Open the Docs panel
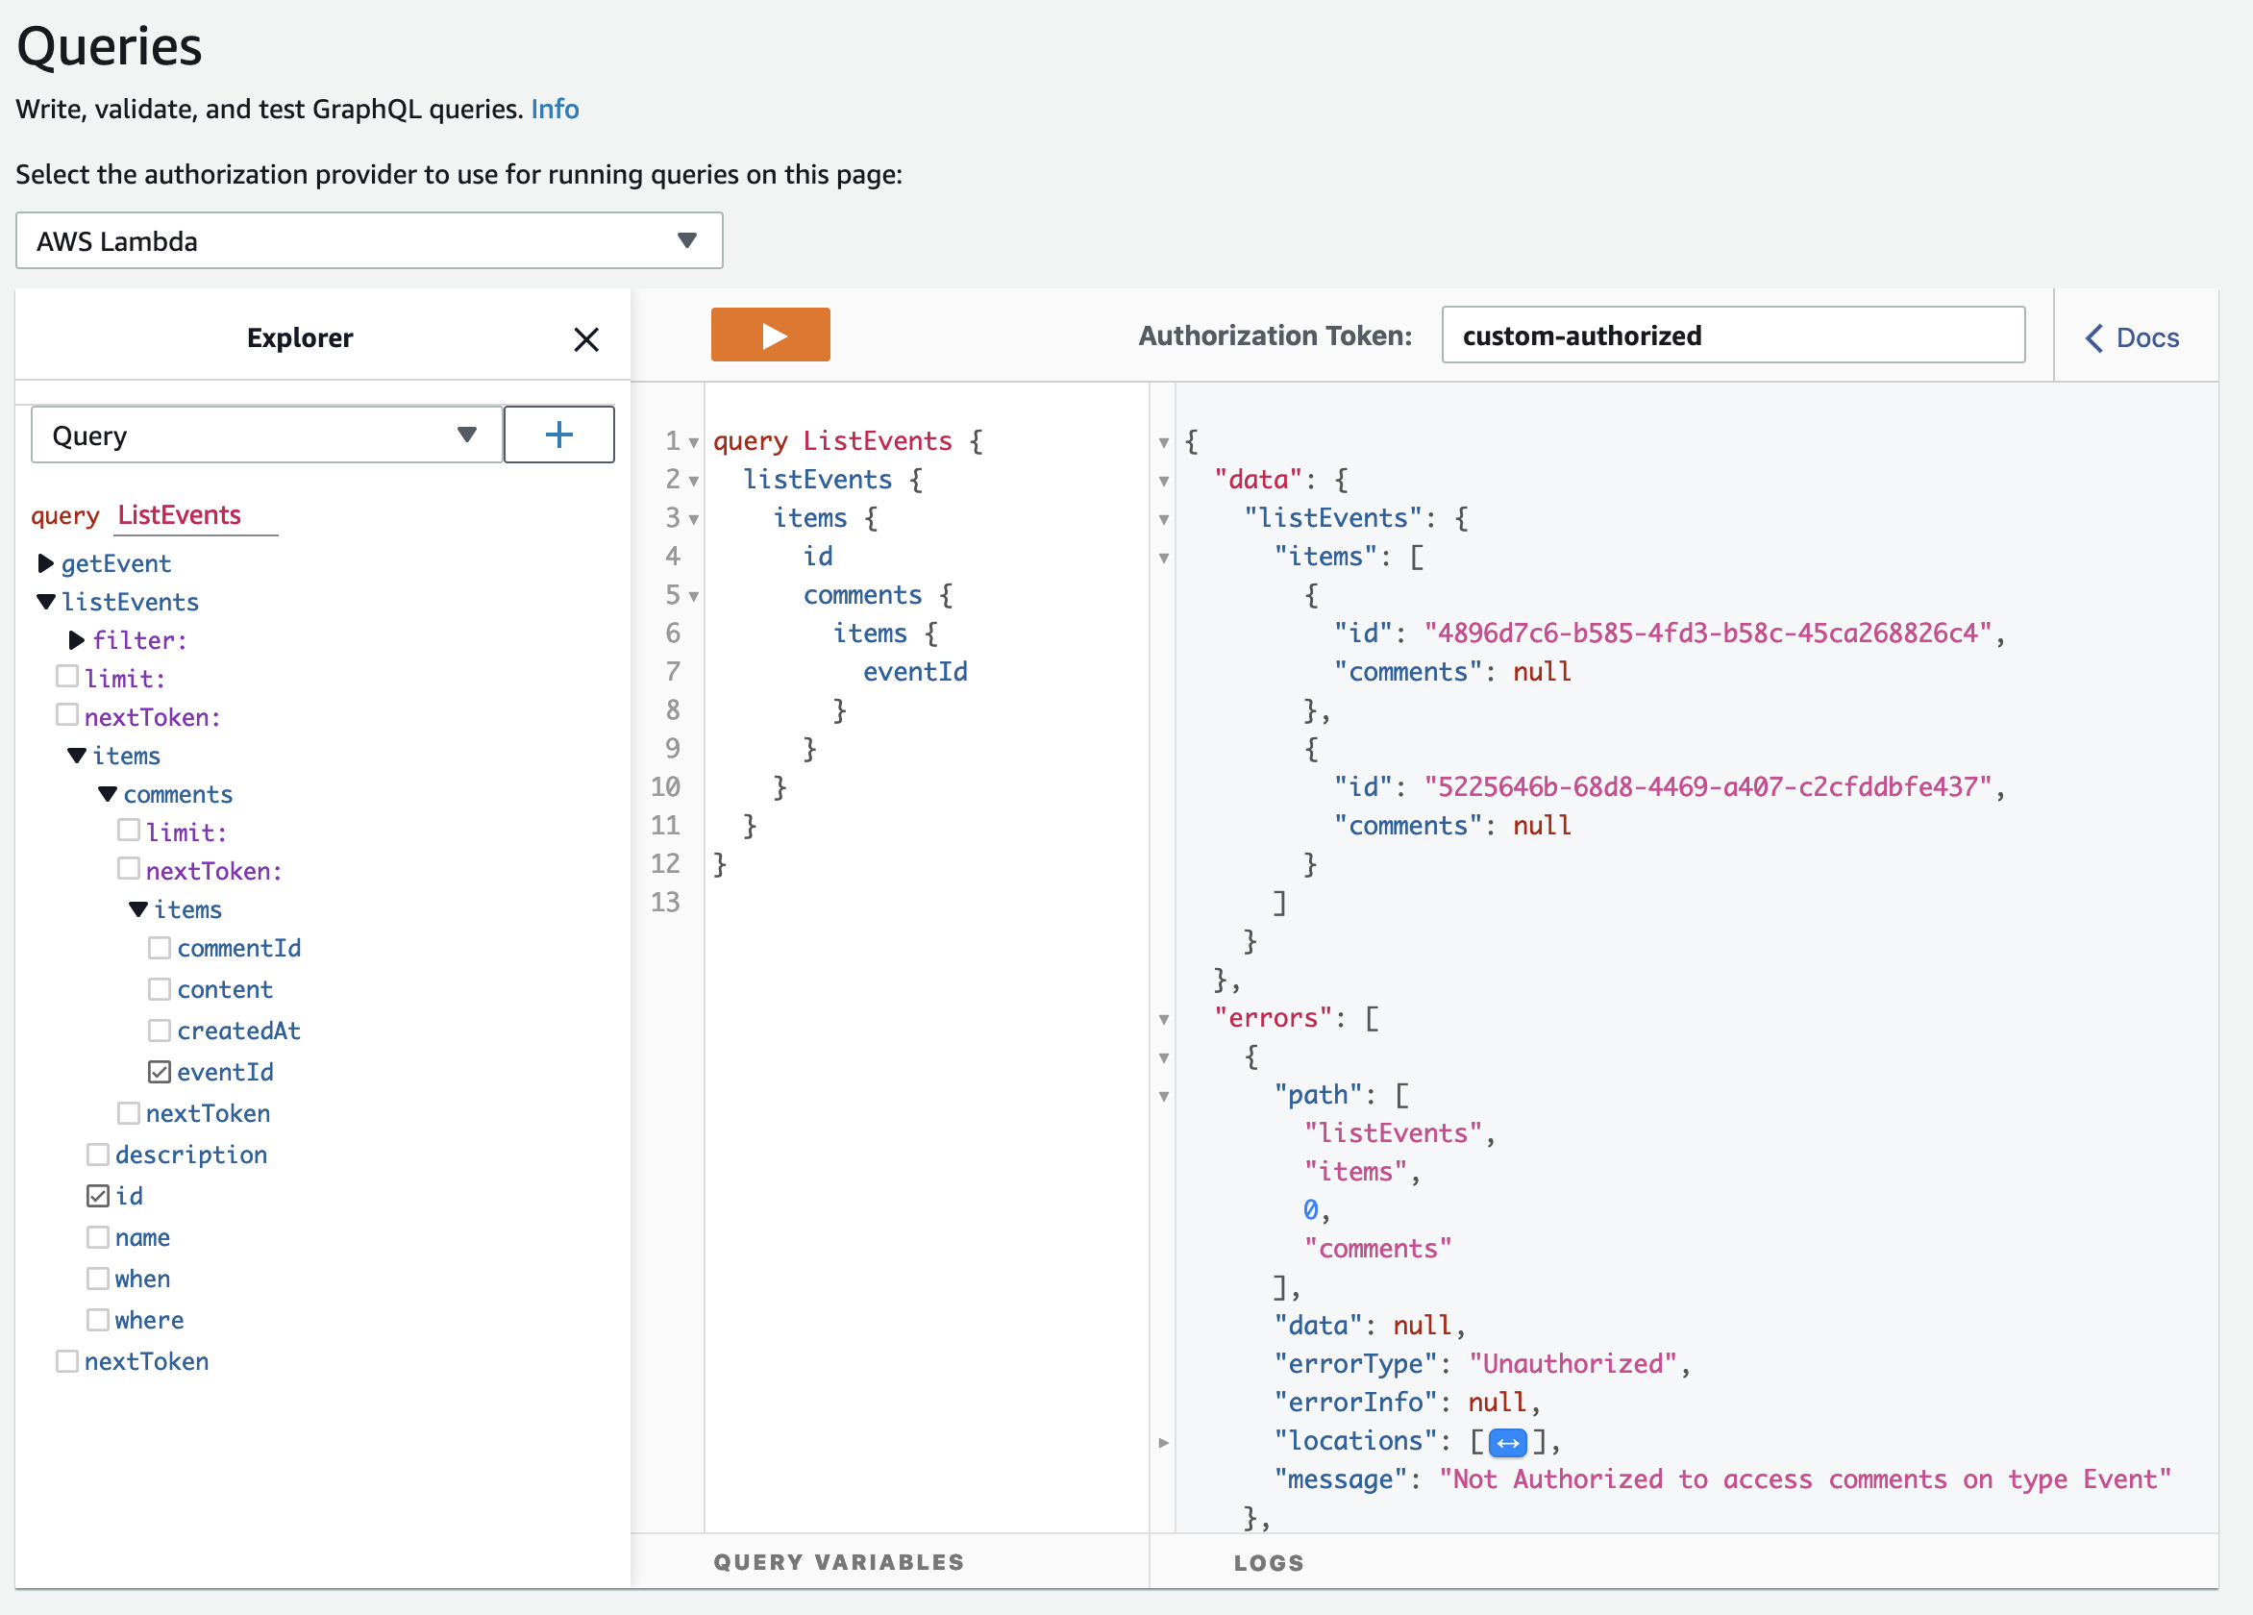Viewport: 2253px width, 1615px height. pos(2133,337)
